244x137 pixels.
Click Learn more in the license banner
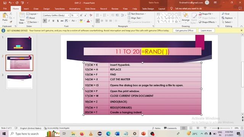(206, 30)
